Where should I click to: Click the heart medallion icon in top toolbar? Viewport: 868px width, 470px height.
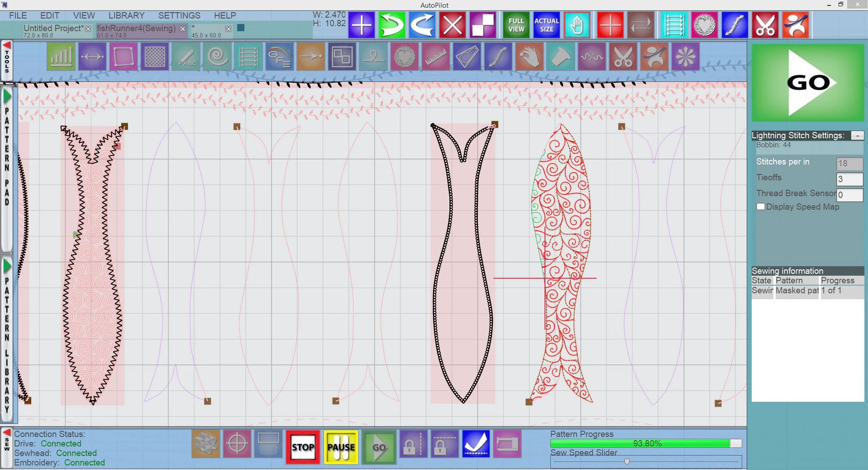tap(704, 25)
